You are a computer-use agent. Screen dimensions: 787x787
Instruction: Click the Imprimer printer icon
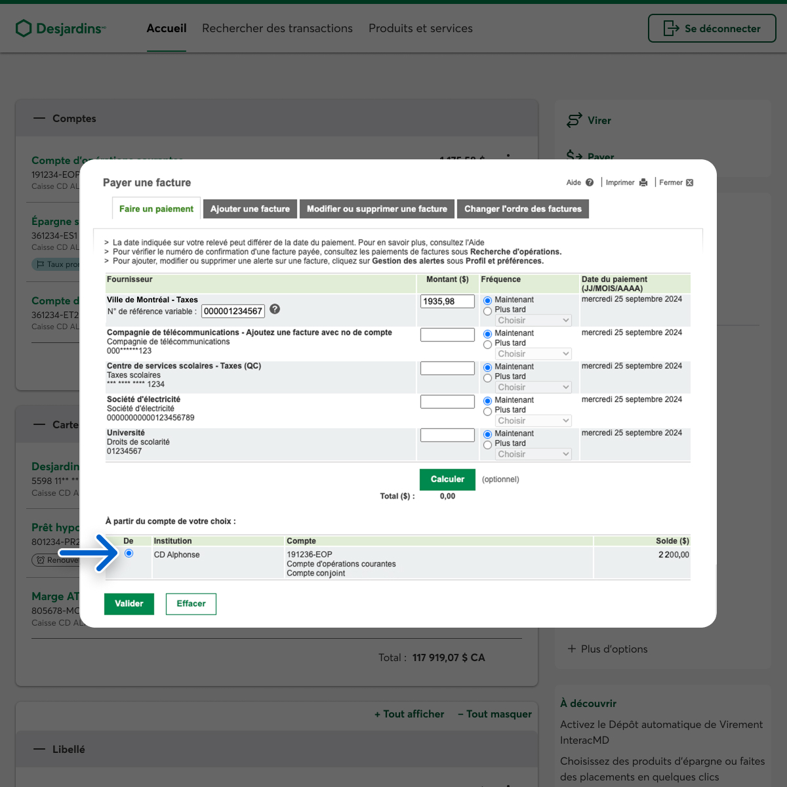643,183
